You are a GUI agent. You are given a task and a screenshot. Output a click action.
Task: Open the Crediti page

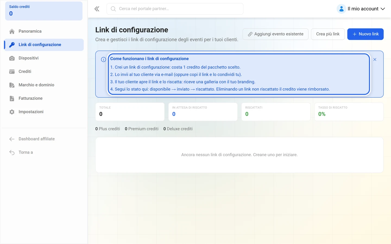tap(44, 72)
